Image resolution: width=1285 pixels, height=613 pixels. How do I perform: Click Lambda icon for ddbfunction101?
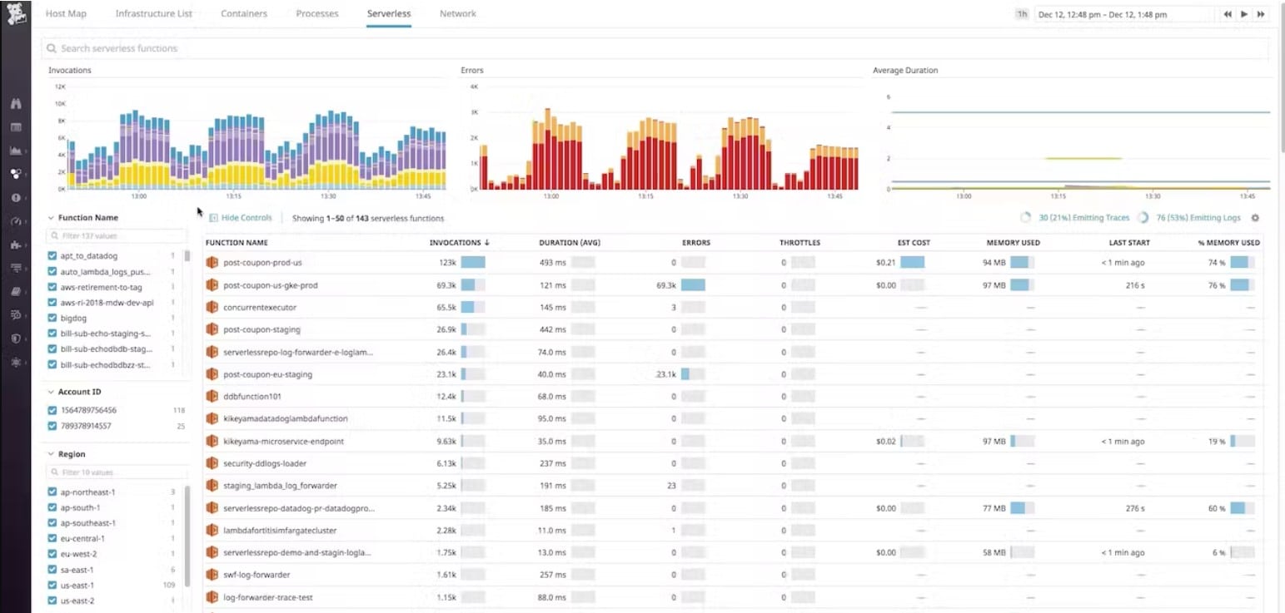[x=212, y=396]
